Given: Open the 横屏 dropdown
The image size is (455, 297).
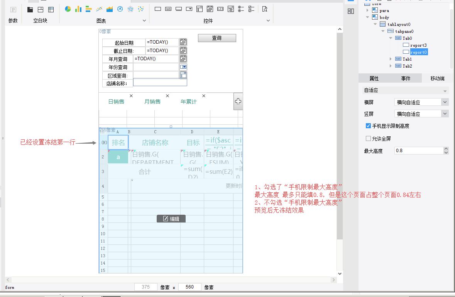Looking at the screenshot, I should pyautogui.click(x=445, y=102).
